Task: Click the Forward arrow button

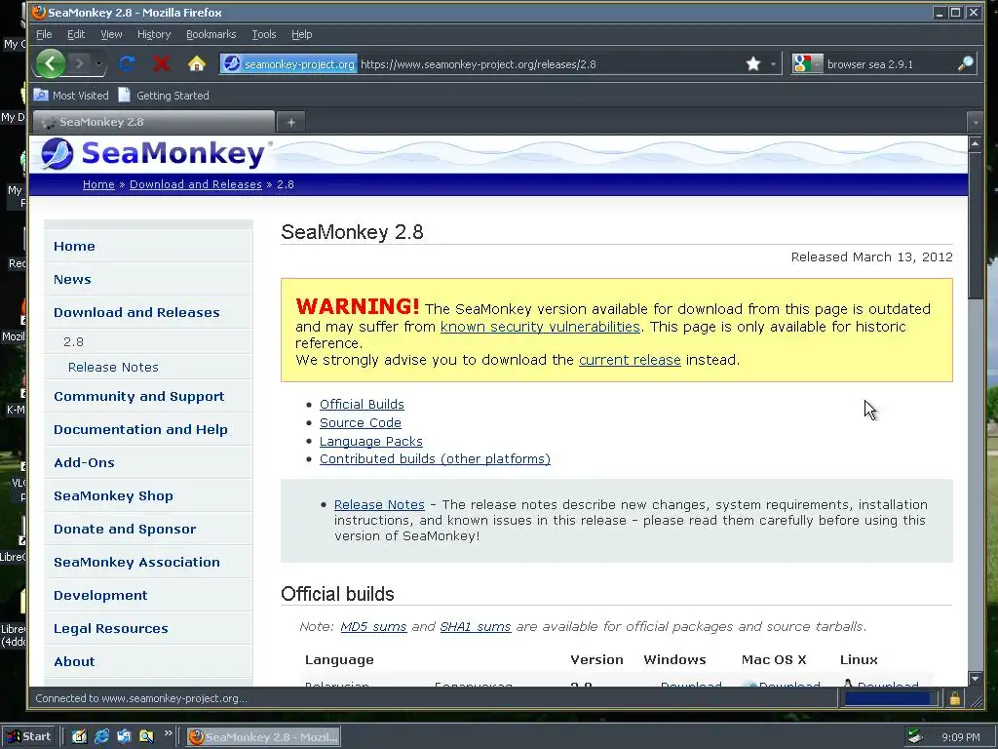Action: 80,63
